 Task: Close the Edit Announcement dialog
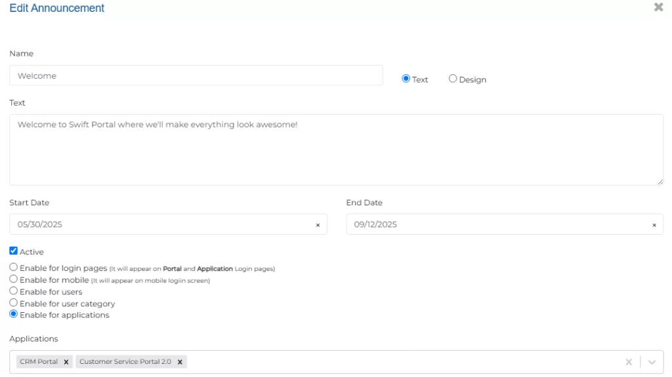(658, 7)
